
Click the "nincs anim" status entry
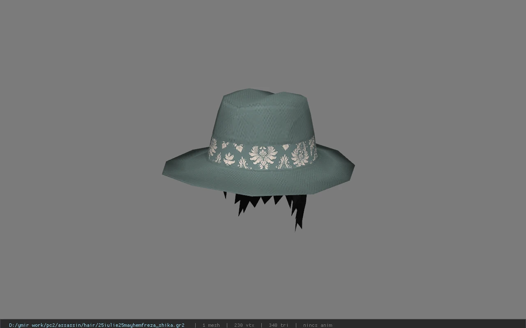[318, 325]
